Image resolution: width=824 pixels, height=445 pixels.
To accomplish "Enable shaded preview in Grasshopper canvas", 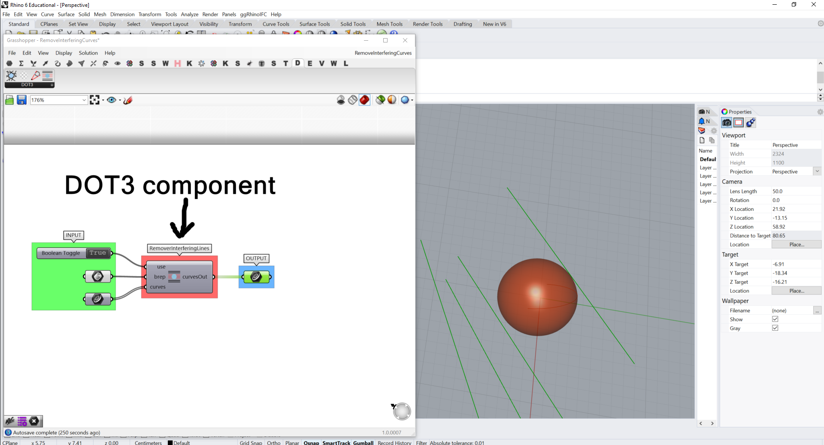I will point(364,100).
